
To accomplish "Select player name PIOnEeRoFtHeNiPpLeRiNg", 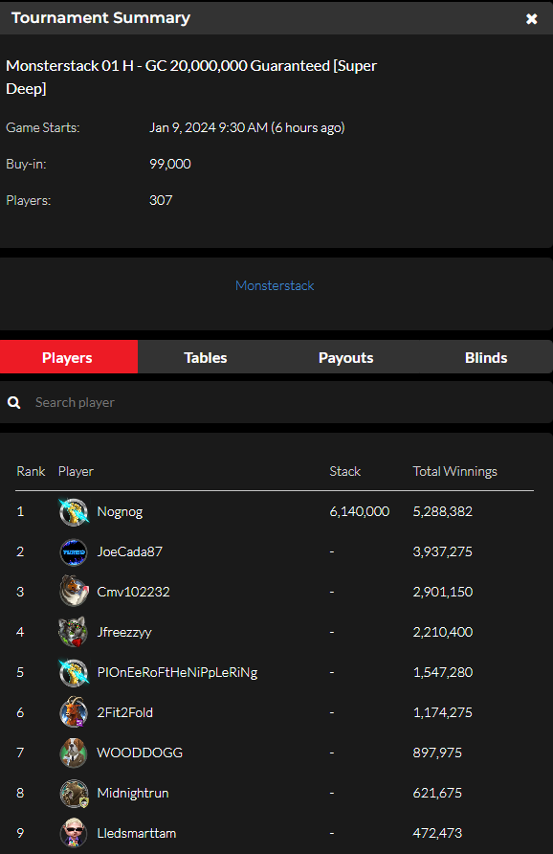I will click(177, 673).
